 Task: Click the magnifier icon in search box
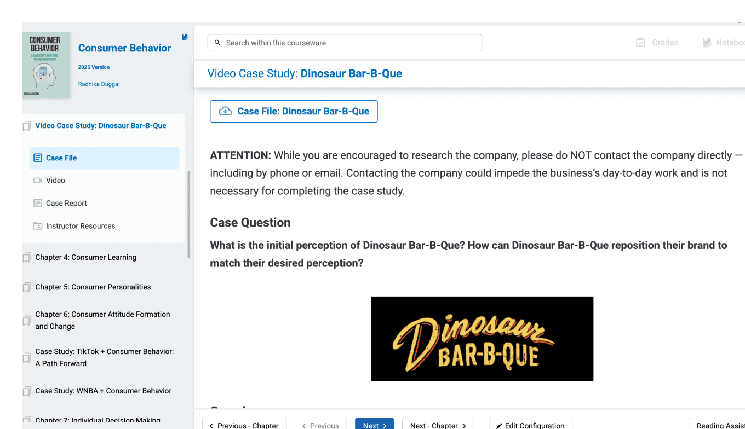point(217,43)
